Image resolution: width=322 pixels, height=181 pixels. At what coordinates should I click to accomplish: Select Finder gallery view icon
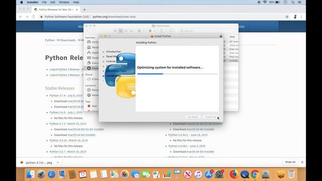click(x=131, y=31)
